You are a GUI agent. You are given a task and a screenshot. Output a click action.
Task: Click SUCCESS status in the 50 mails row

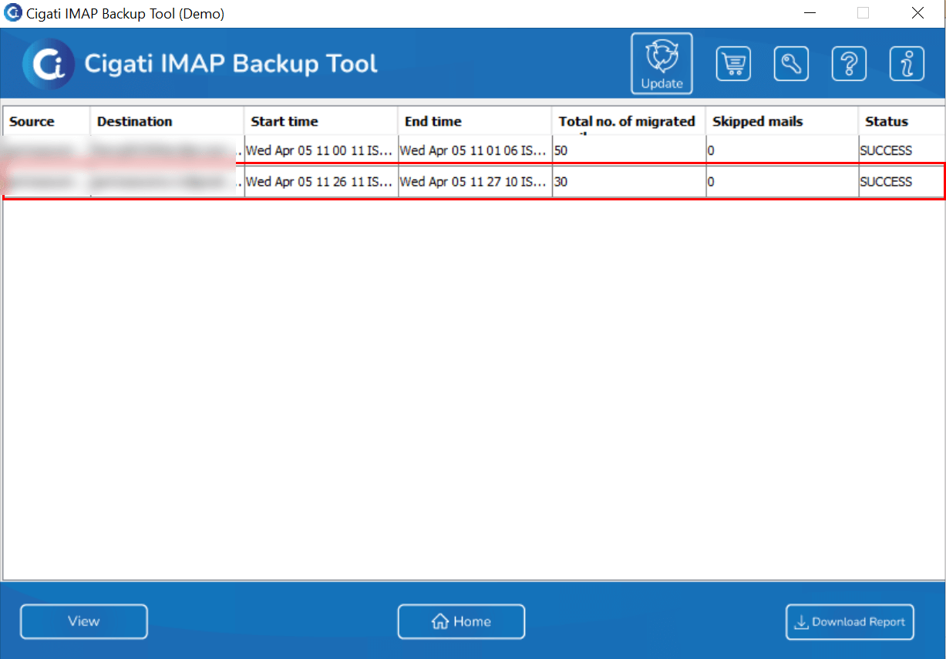click(x=901, y=150)
